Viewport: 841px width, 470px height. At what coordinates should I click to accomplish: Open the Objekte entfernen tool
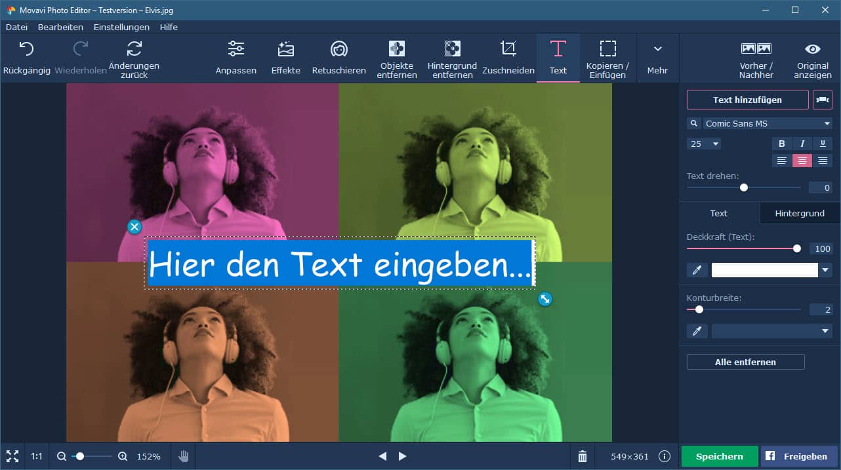pyautogui.click(x=397, y=59)
